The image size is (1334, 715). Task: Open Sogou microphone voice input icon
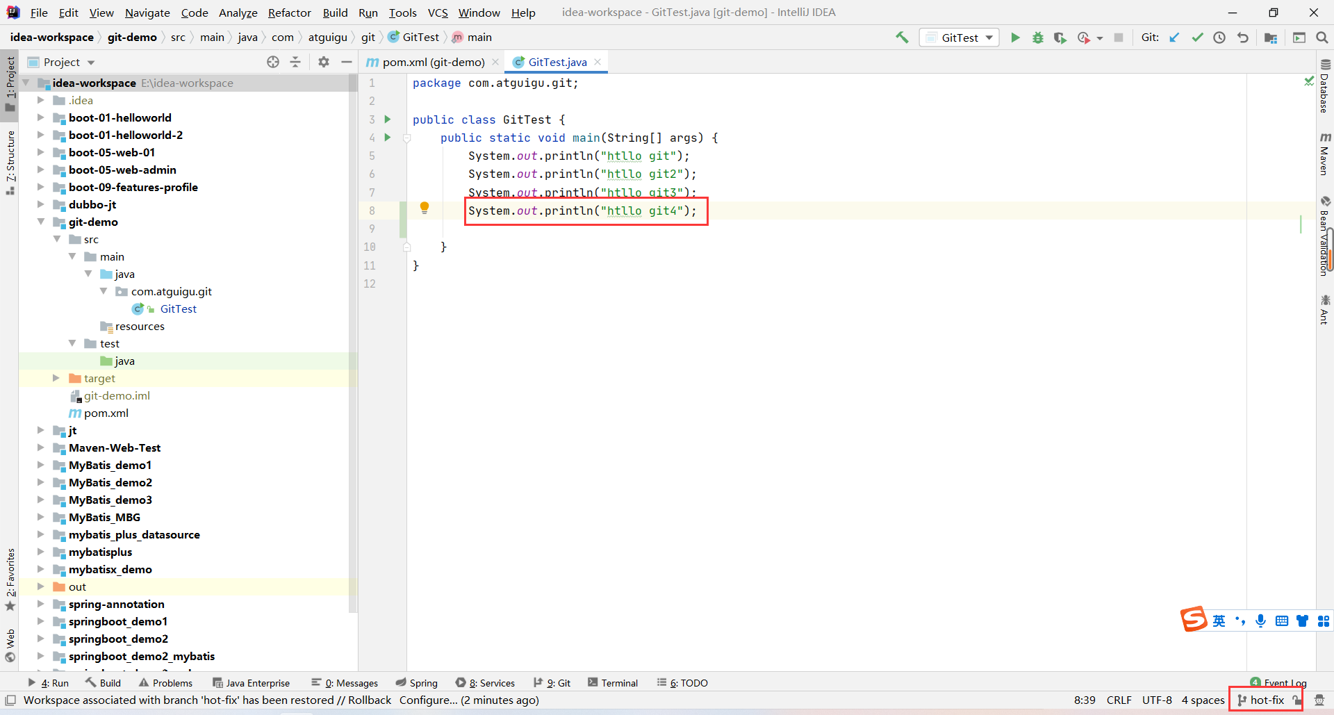tap(1260, 621)
